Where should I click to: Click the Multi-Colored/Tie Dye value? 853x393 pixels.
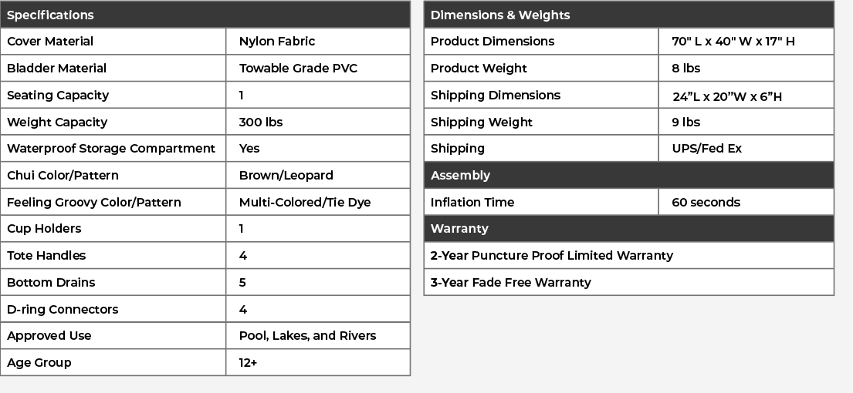pos(305,202)
